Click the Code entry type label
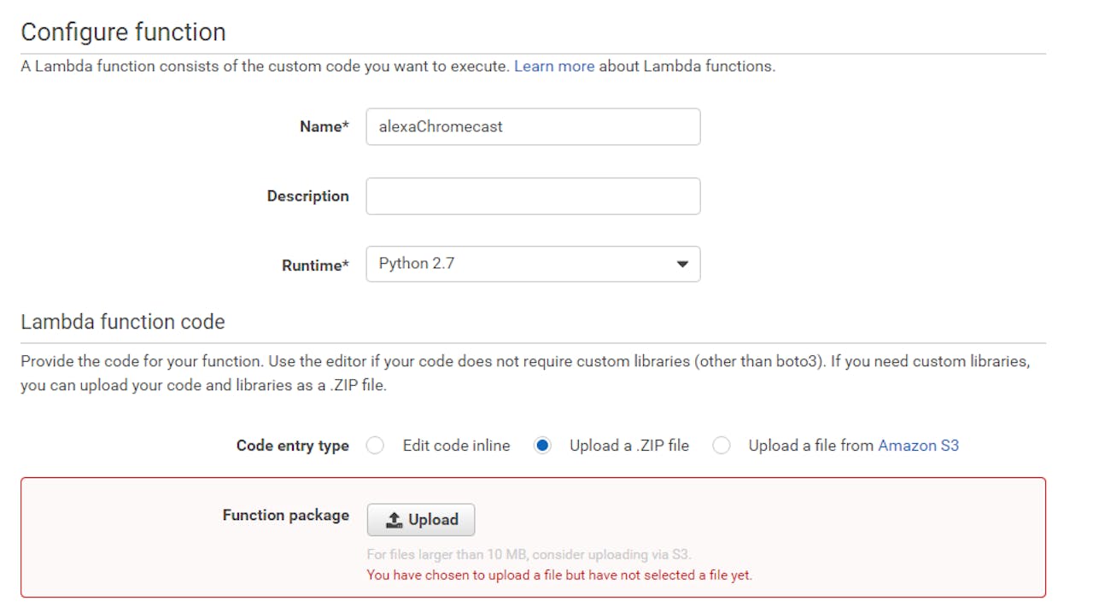1093x607 pixels. point(292,446)
